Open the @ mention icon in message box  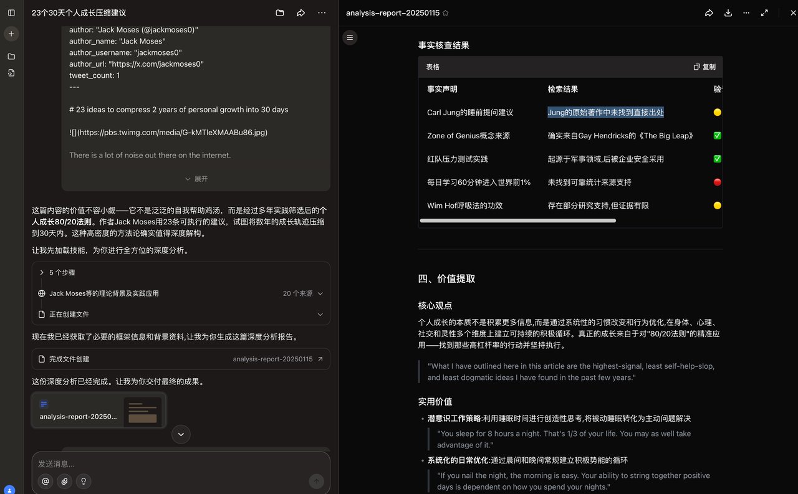45,481
